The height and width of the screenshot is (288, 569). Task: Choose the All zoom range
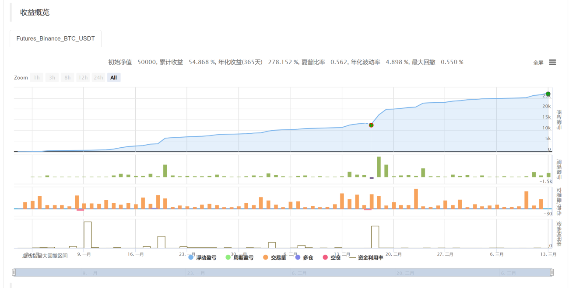(114, 78)
